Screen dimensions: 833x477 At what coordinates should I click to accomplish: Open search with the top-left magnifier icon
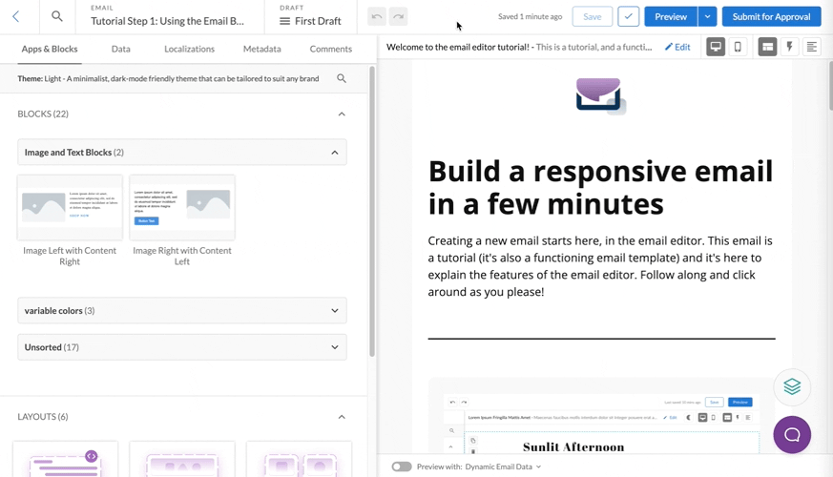pyautogui.click(x=57, y=16)
